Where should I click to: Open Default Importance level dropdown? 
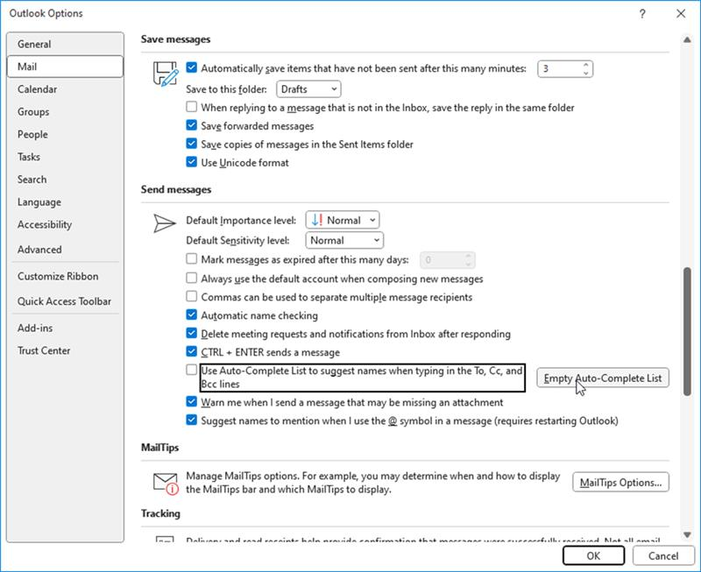pos(343,220)
